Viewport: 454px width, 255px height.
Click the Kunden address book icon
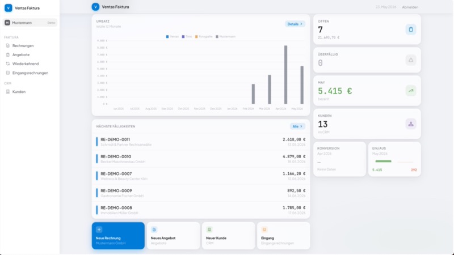[8, 92]
